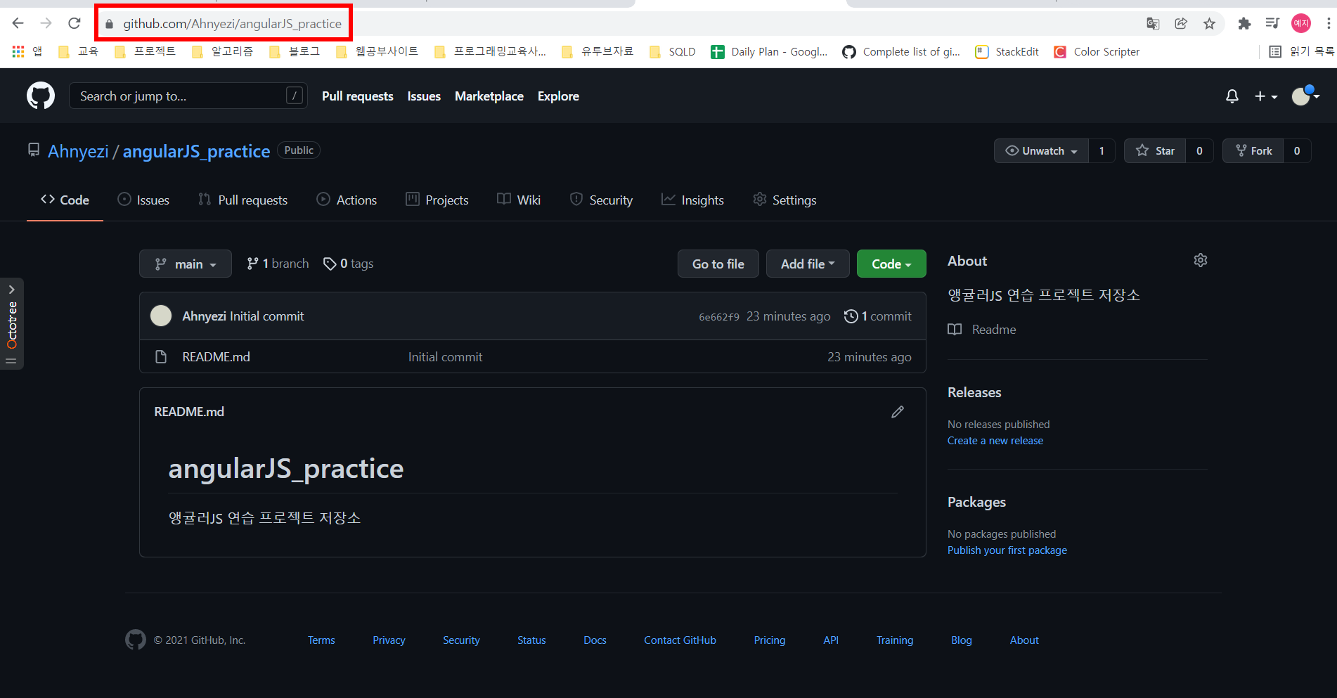Image resolution: width=1337 pixels, height=698 pixels.
Task: Open the Actions tab
Action: (347, 200)
